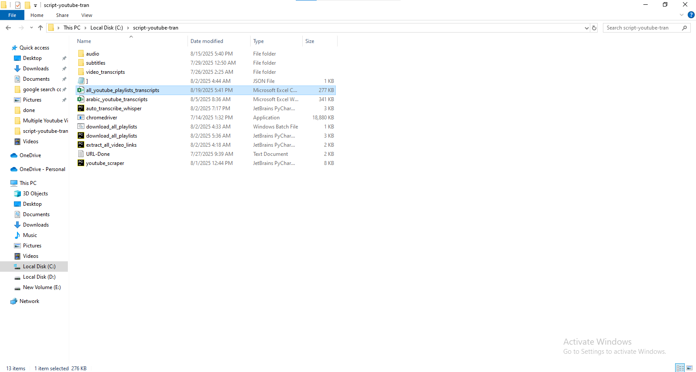Switch to details view icon in status bar
The width and height of the screenshot is (696, 372).
680,368
